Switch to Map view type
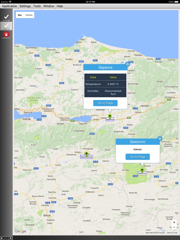This screenshot has width=180, height=240. (x=20, y=15)
